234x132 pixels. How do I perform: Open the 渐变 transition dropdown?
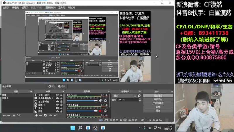125,96
